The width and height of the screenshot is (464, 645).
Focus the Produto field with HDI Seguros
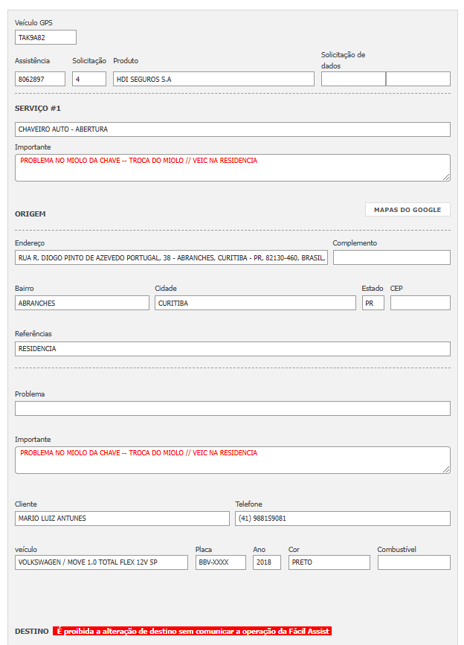(213, 79)
